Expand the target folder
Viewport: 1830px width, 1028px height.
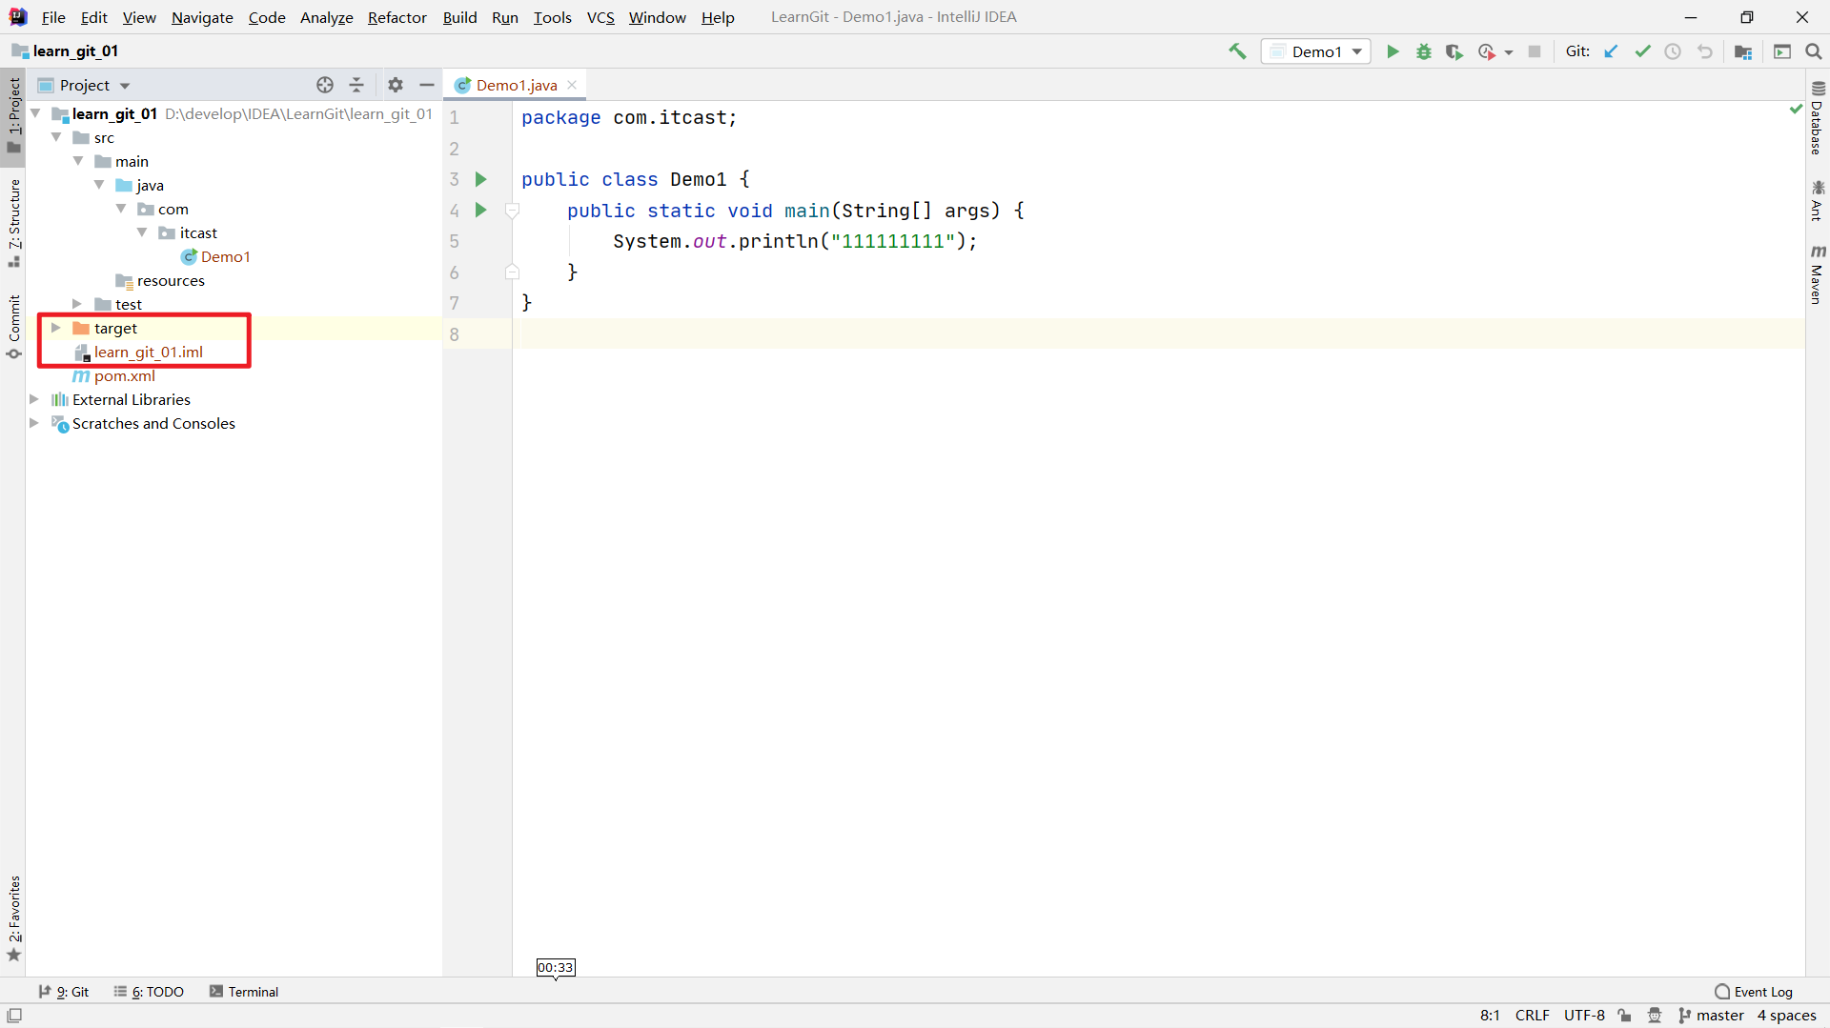[56, 328]
